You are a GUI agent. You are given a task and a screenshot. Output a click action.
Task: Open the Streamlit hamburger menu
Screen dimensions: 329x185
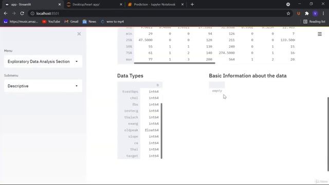[320, 34]
